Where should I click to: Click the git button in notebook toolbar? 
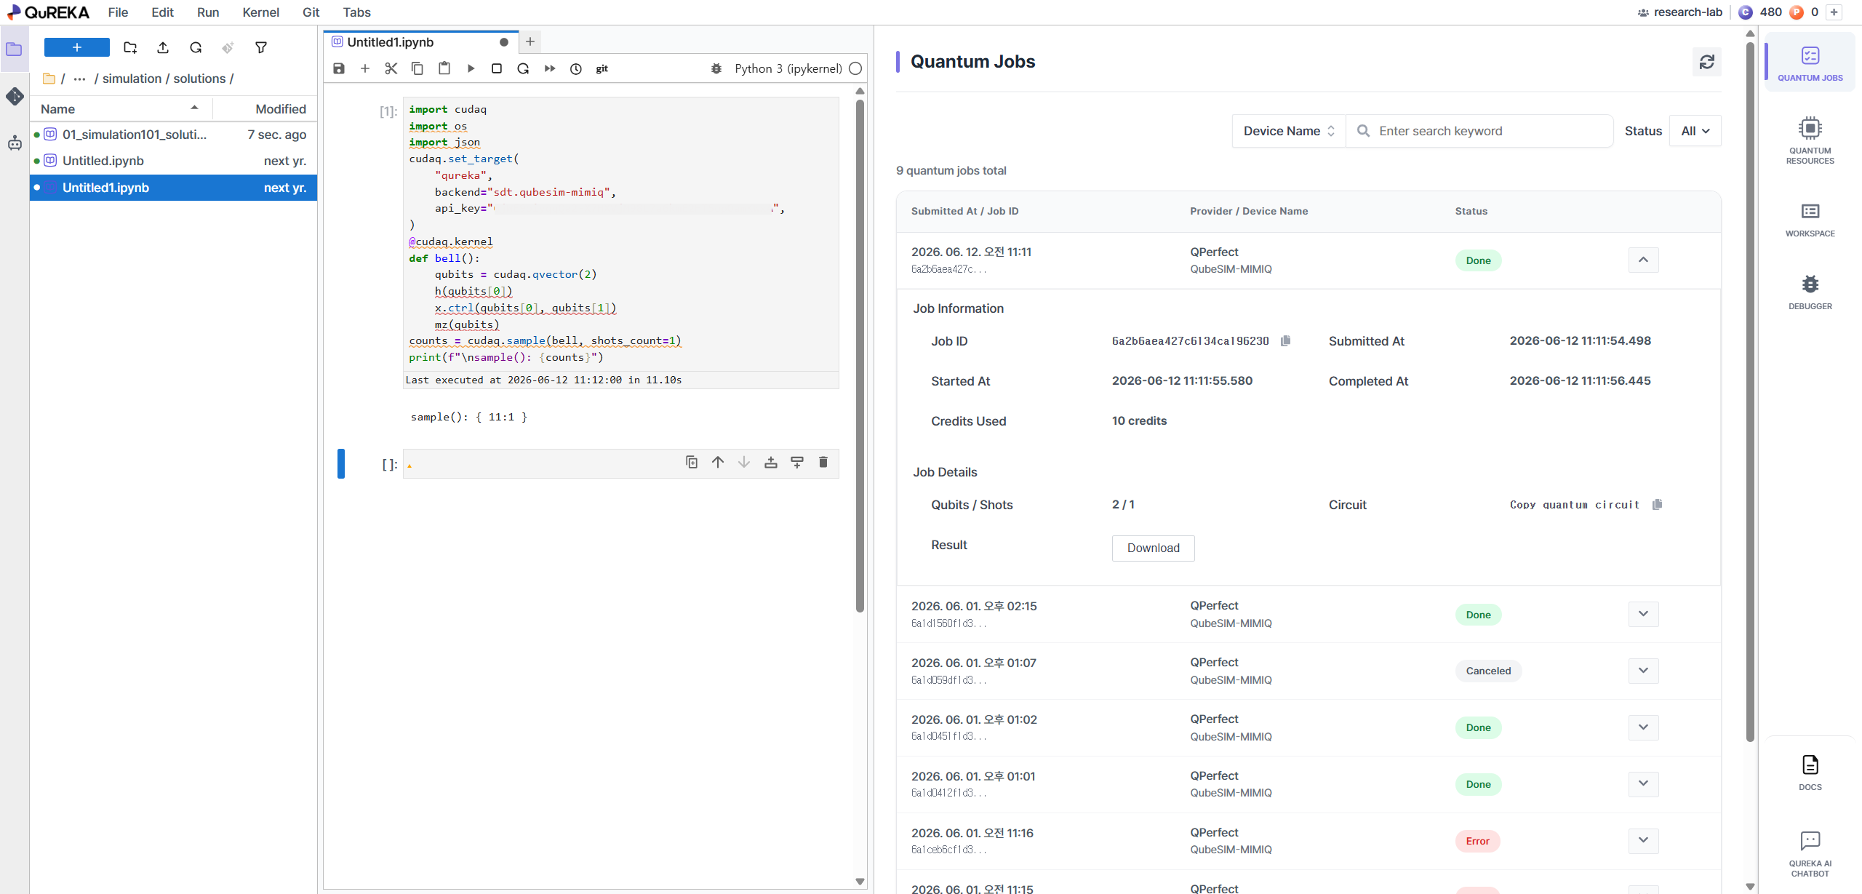pyautogui.click(x=602, y=68)
